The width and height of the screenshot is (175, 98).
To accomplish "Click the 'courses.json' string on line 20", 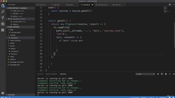I will tap(112, 31).
